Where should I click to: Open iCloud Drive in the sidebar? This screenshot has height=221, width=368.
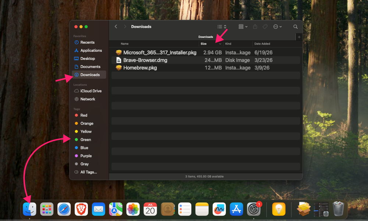coord(89,91)
